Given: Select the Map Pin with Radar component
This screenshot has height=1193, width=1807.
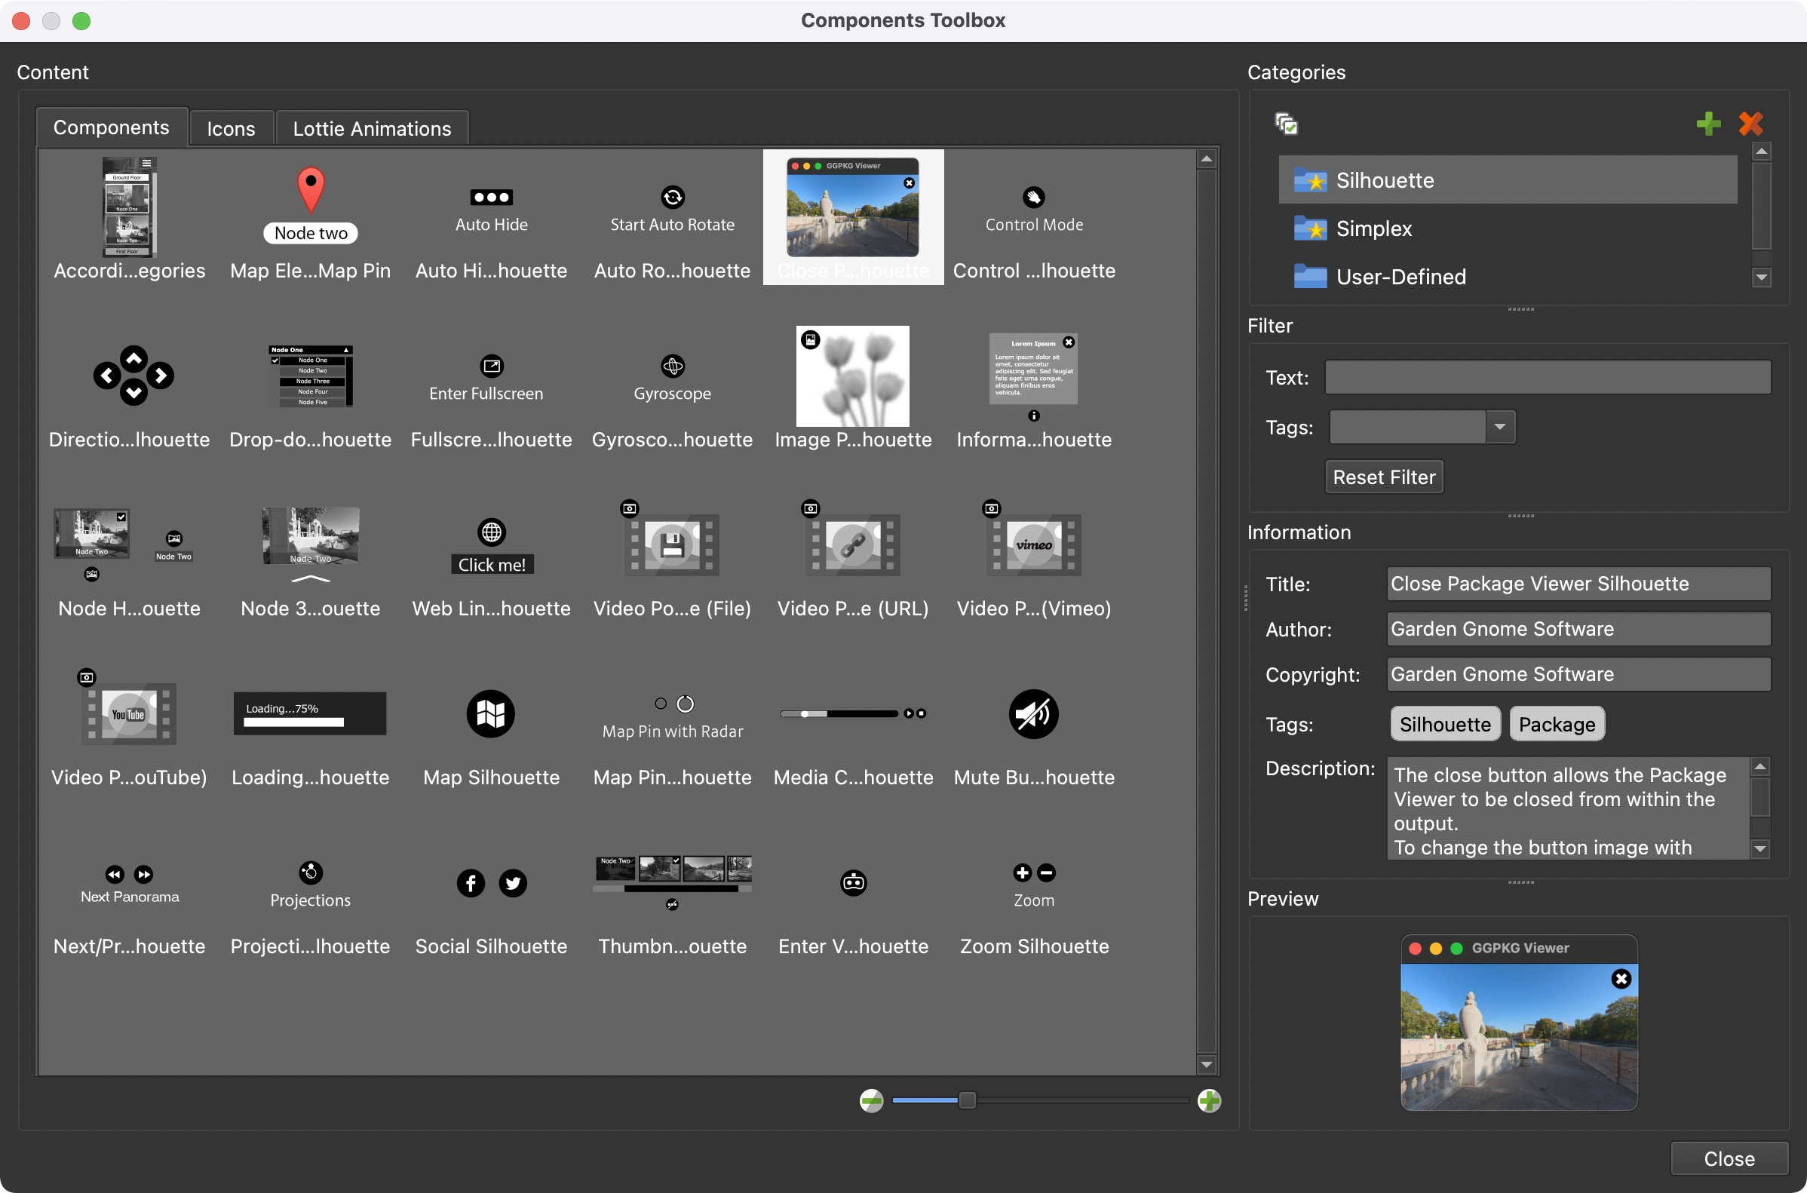Looking at the screenshot, I should [x=672, y=727].
